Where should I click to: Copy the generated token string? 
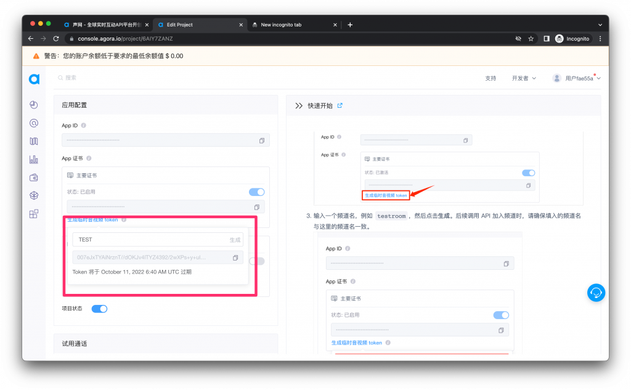(x=235, y=258)
